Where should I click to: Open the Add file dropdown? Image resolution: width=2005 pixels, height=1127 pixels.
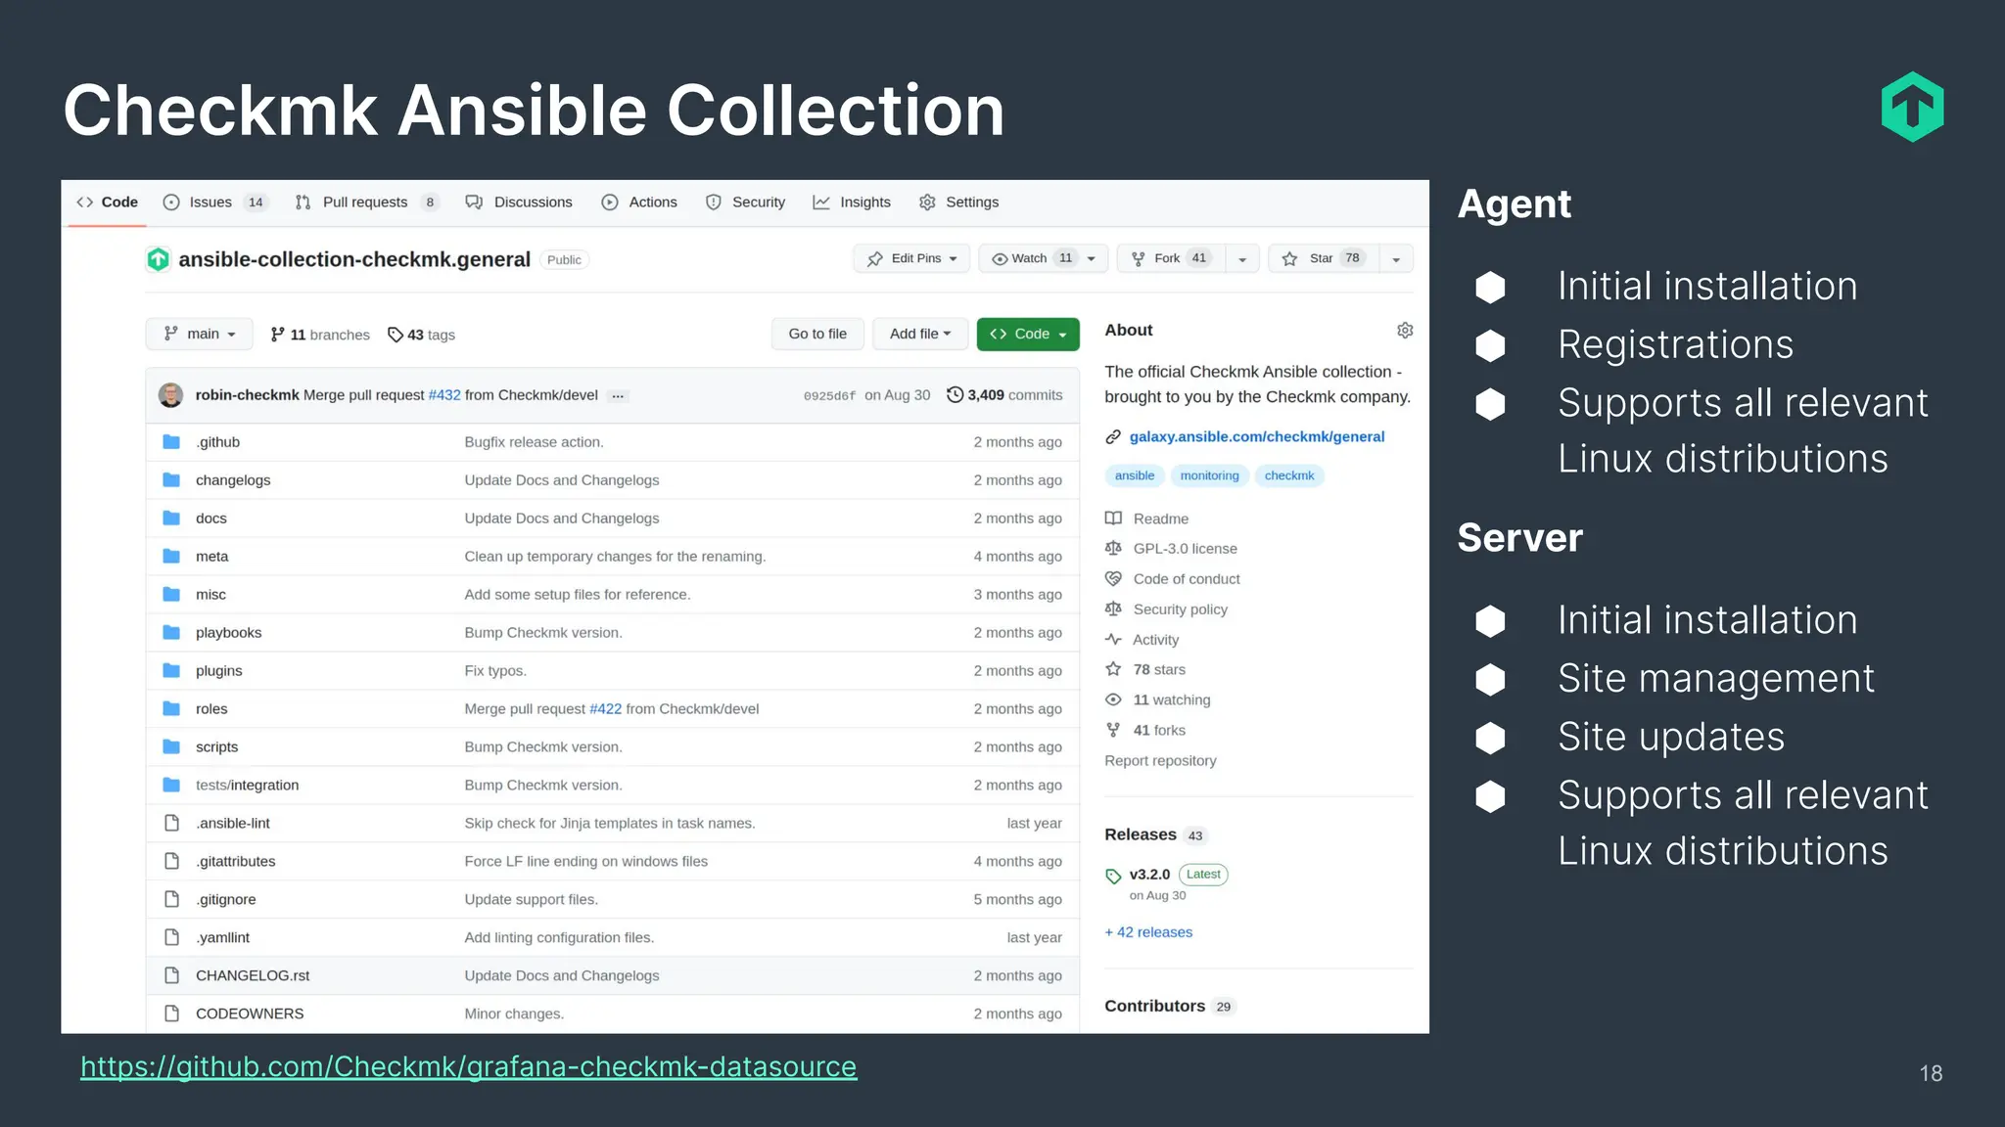(x=920, y=334)
